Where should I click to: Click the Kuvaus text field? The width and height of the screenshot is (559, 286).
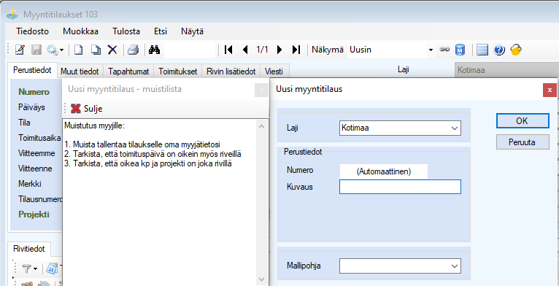(x=400, y=187)
